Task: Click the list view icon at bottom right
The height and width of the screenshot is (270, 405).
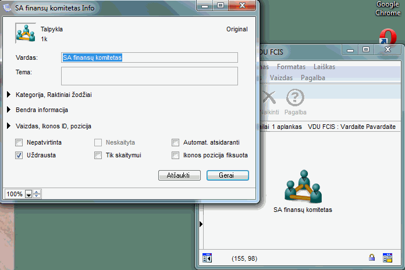Action: coord(387,257)
